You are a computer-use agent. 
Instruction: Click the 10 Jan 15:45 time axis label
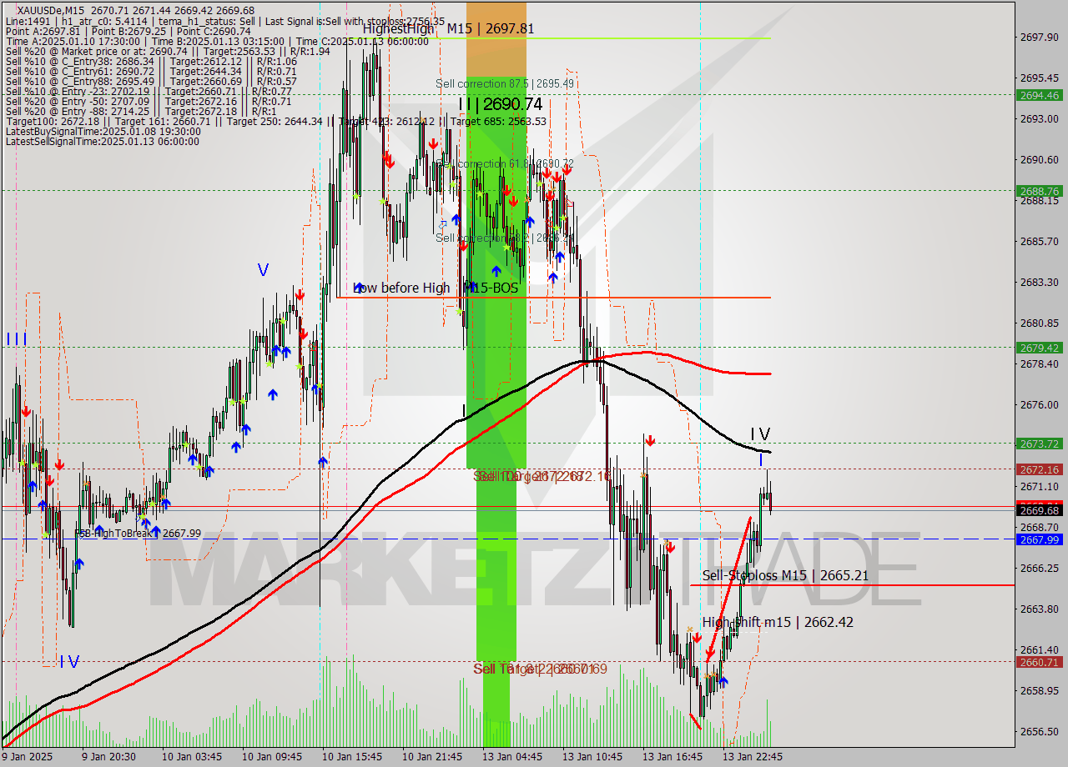pos(352,757)
